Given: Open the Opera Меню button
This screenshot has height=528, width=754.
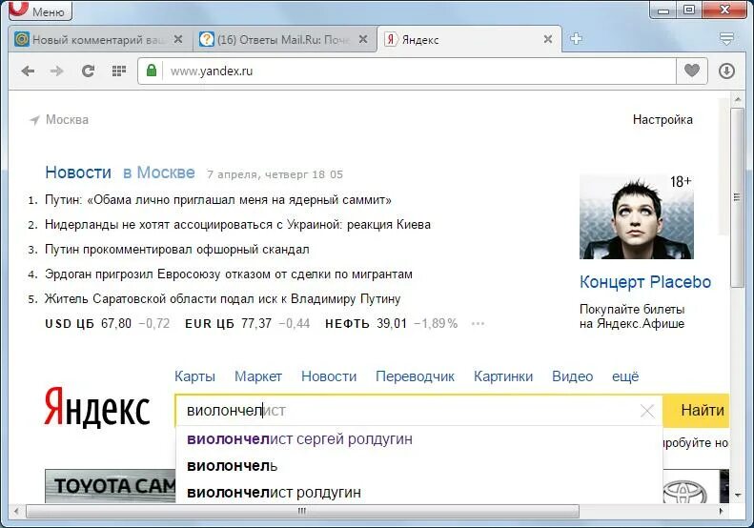Looking at the screenshot, I should (40, 10).
